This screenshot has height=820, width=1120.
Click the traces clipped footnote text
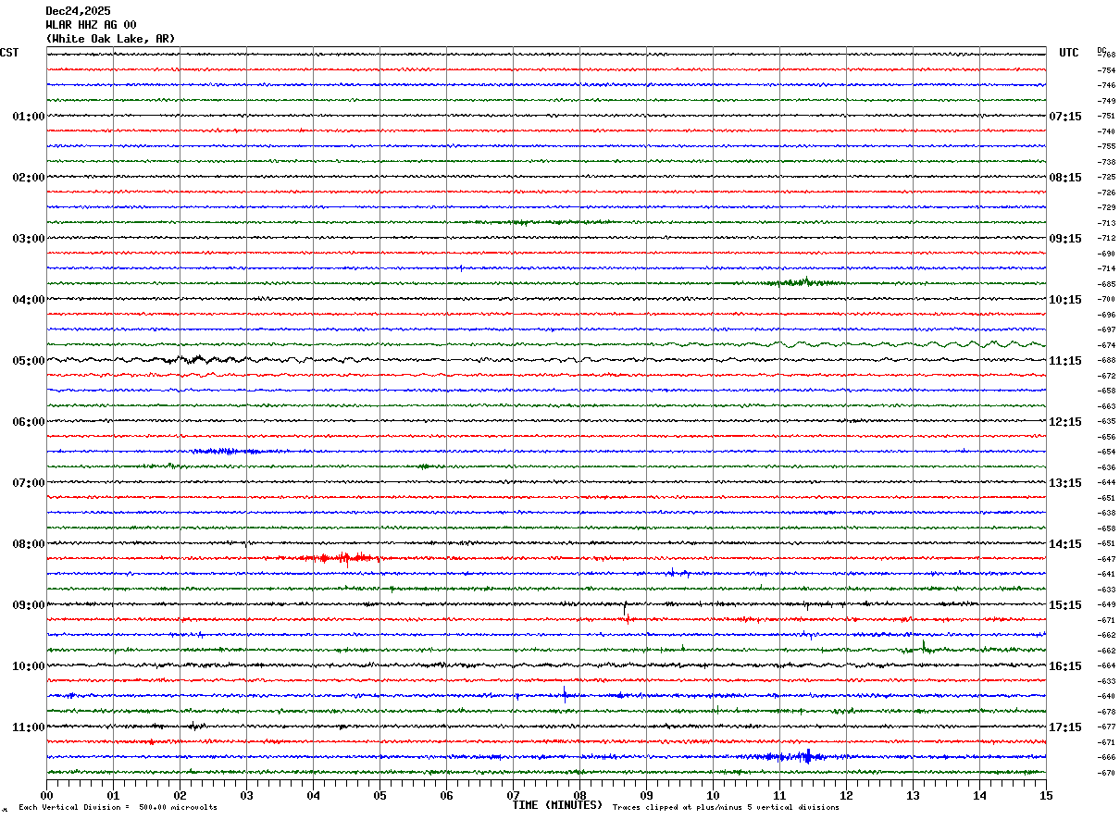726,808
